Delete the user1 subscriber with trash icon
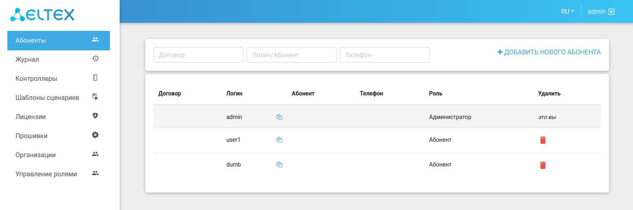The image size is (633, 210). (543, 140)
